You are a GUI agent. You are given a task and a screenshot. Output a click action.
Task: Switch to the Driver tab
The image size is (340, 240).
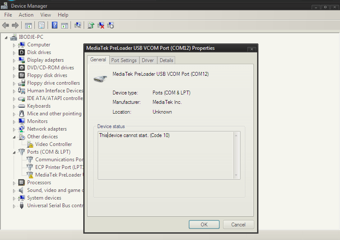[x=148, y=60]
